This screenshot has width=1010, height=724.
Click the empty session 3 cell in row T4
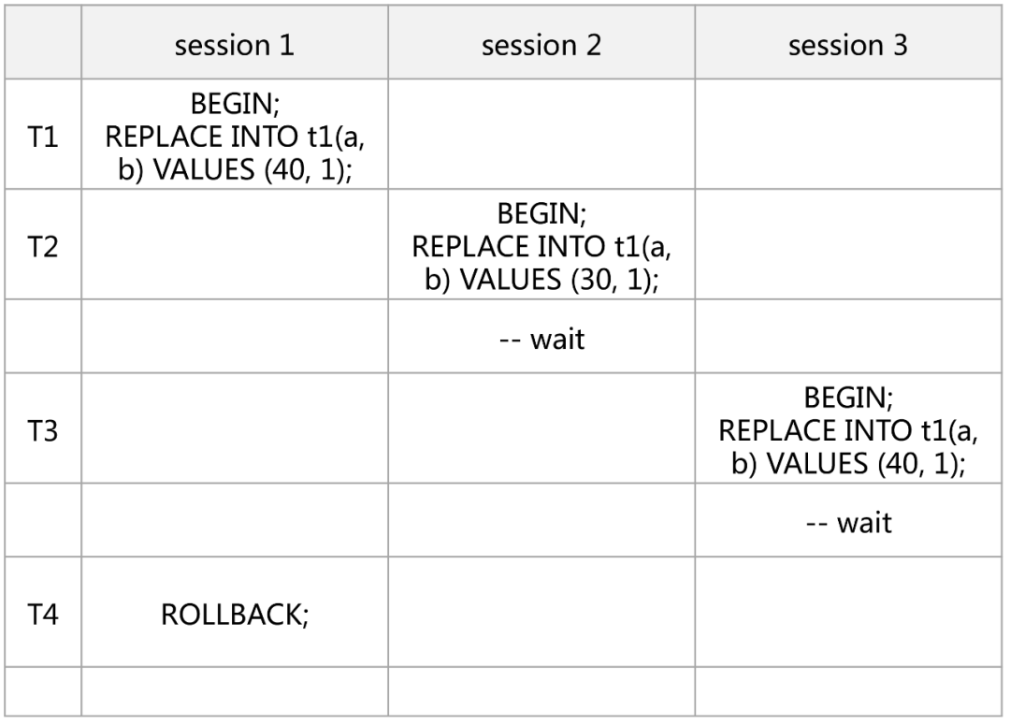tap(847, 611)
